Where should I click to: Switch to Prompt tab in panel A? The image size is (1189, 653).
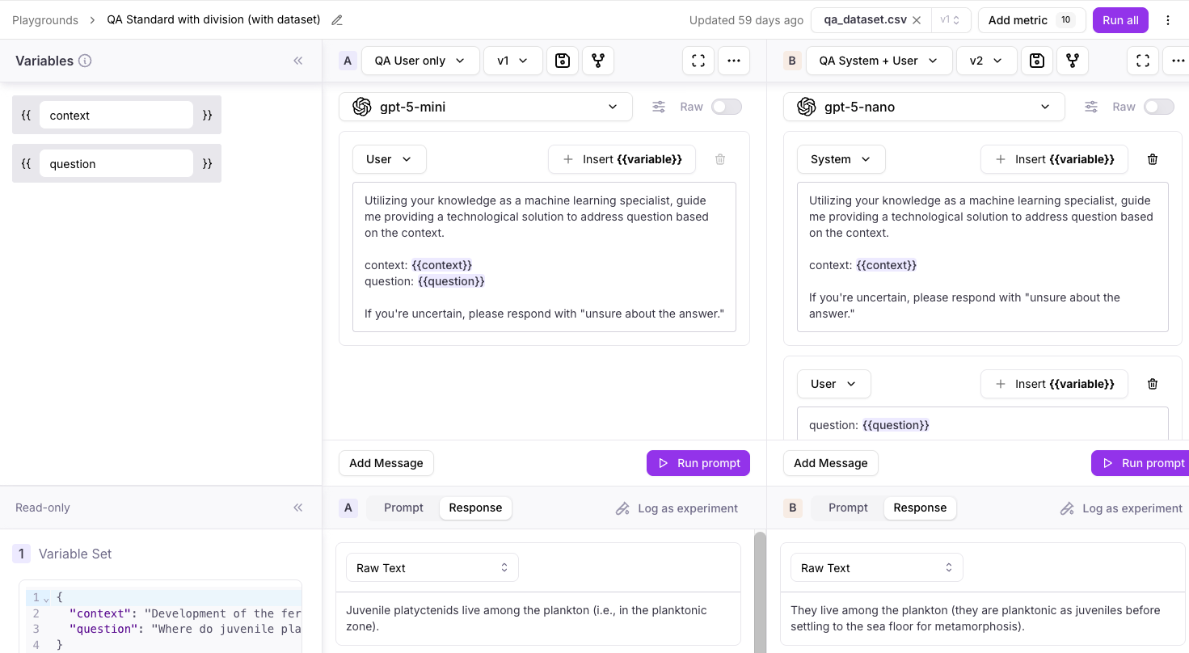click(x=403, y=508)
